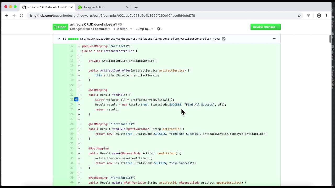Open the 'File filter...' dropdown

[123, 29]
